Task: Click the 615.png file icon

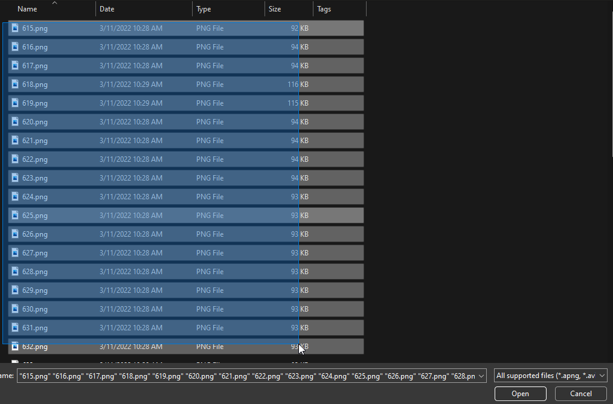Action: [x=15, y=28]
